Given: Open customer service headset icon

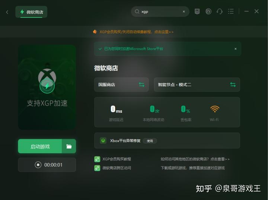Looking at the screenshot, I should [x=220, y=12].
